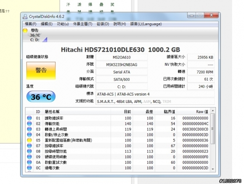Viewport: 244px width, 184px height.
Task: Select the row 傳輸效能
Action: pos(118,124)
